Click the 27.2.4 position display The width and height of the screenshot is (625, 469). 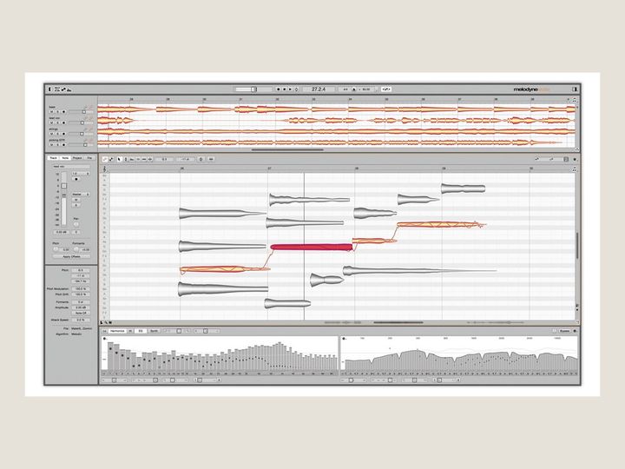pyautogui.click(x=319, y=89)
